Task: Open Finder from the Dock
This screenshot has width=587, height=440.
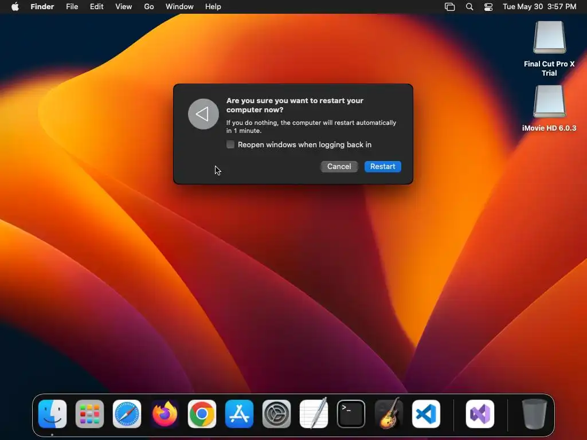Action: (52, 414)
